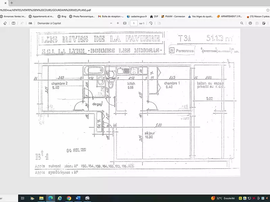
Task: Click the greyed-out save icon
Action: tap(257, 23)
